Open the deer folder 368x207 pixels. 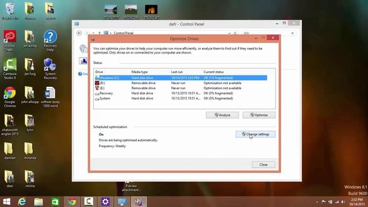coord(10,179)
